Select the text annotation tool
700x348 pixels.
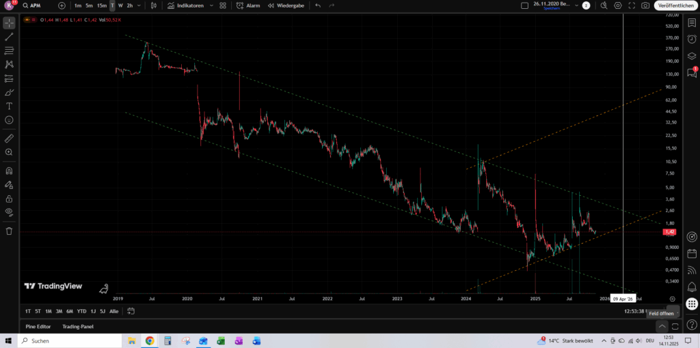(x=10, y=106)
